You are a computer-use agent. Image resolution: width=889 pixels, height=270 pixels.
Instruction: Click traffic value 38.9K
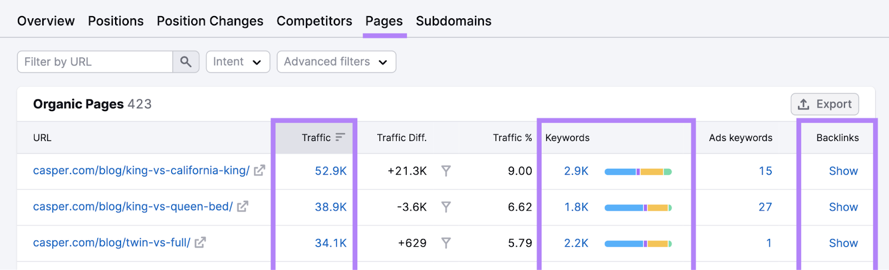tap(331, 207)
